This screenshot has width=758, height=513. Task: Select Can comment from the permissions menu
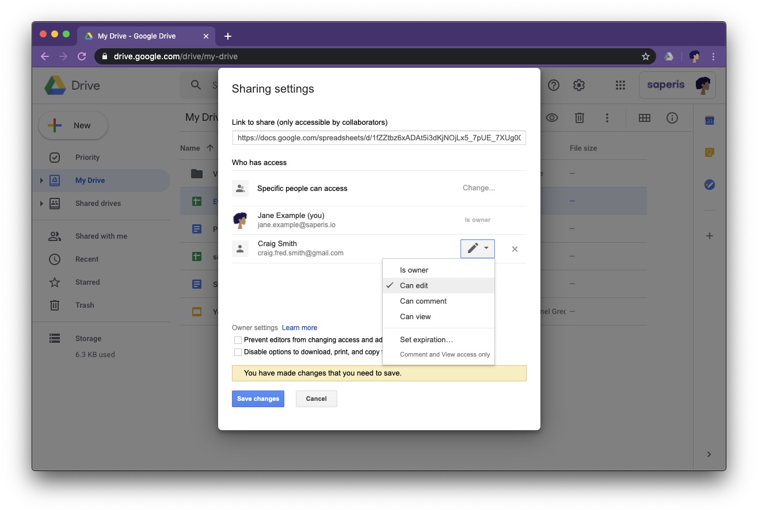coord(423,301)
